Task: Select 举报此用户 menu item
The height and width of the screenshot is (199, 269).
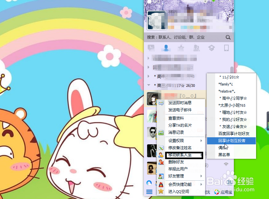Action: click(x=178, y=169)
